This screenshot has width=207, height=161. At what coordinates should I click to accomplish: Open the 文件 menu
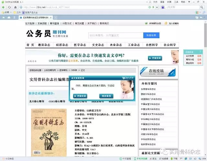[x=155, y=2]
